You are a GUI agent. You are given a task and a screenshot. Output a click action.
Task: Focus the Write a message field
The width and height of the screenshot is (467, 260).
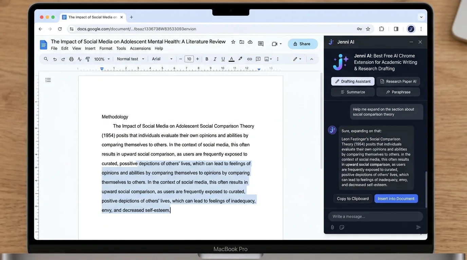376,216
